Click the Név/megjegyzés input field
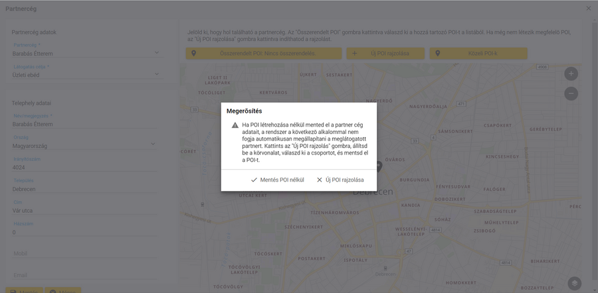 [x=86, y=123]
